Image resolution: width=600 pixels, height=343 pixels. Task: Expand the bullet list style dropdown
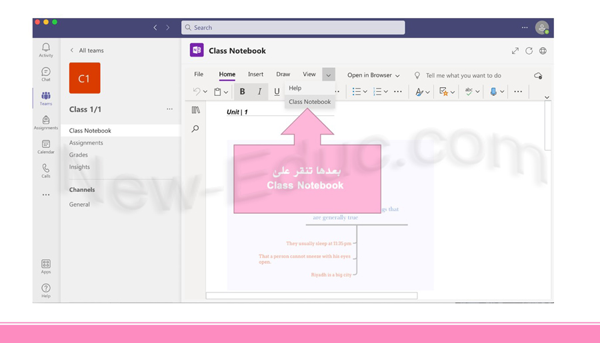click(x=365, y=92)
